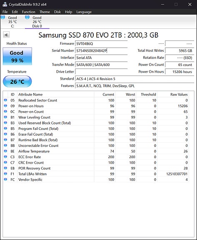Click the 26 °C temperature button
The height and width of the screenshot is (240, 197).
(17, 81)
